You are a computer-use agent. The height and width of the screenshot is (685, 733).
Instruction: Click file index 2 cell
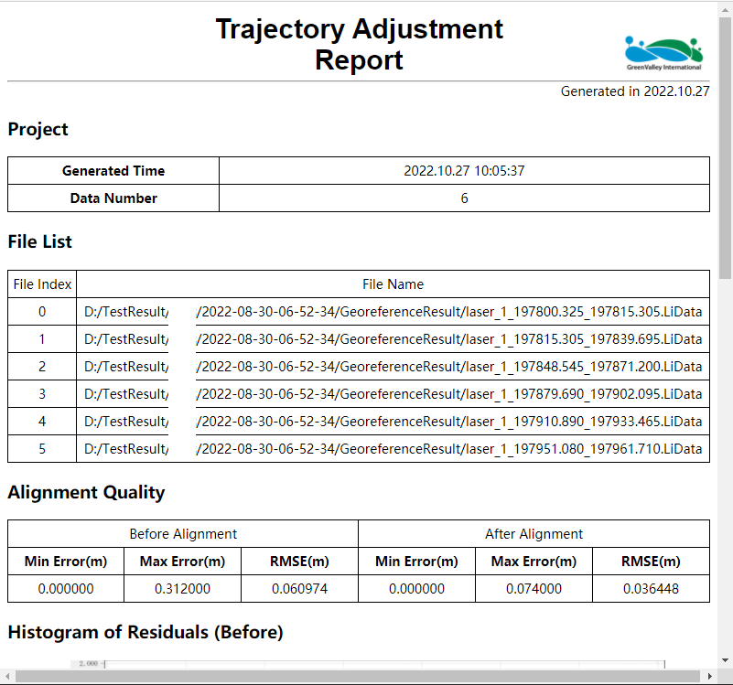click(42, 367)
